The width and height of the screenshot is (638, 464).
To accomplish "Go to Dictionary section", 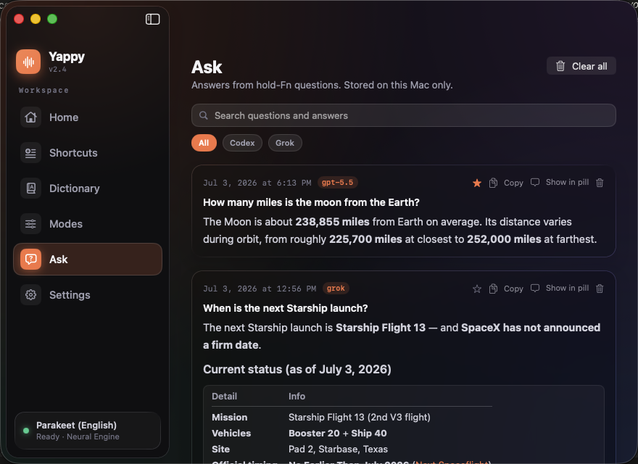I will pos(88,188).
